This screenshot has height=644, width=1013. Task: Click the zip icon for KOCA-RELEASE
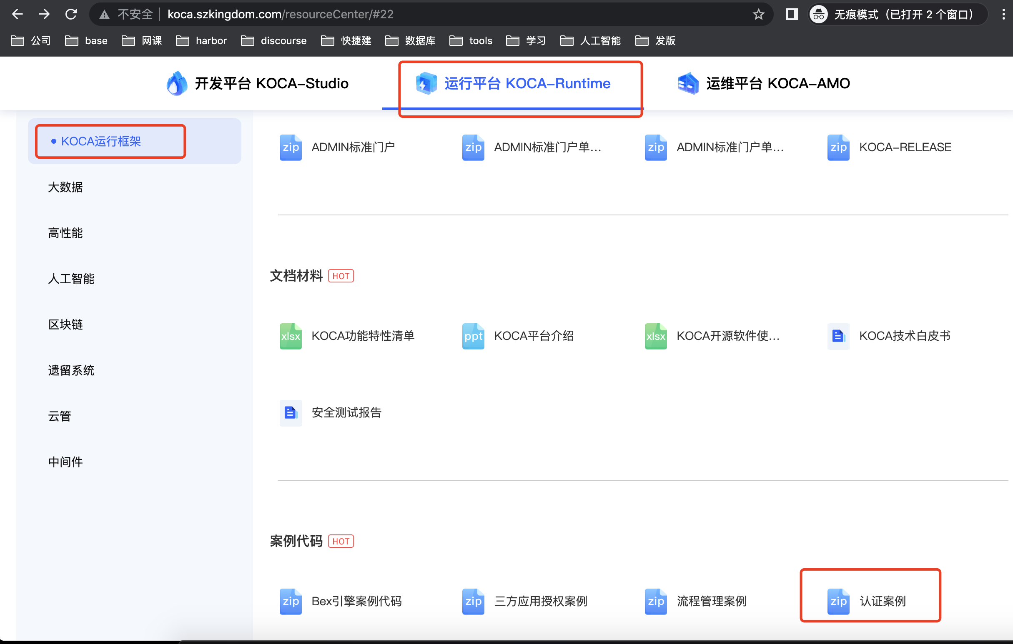coord(838,147)
